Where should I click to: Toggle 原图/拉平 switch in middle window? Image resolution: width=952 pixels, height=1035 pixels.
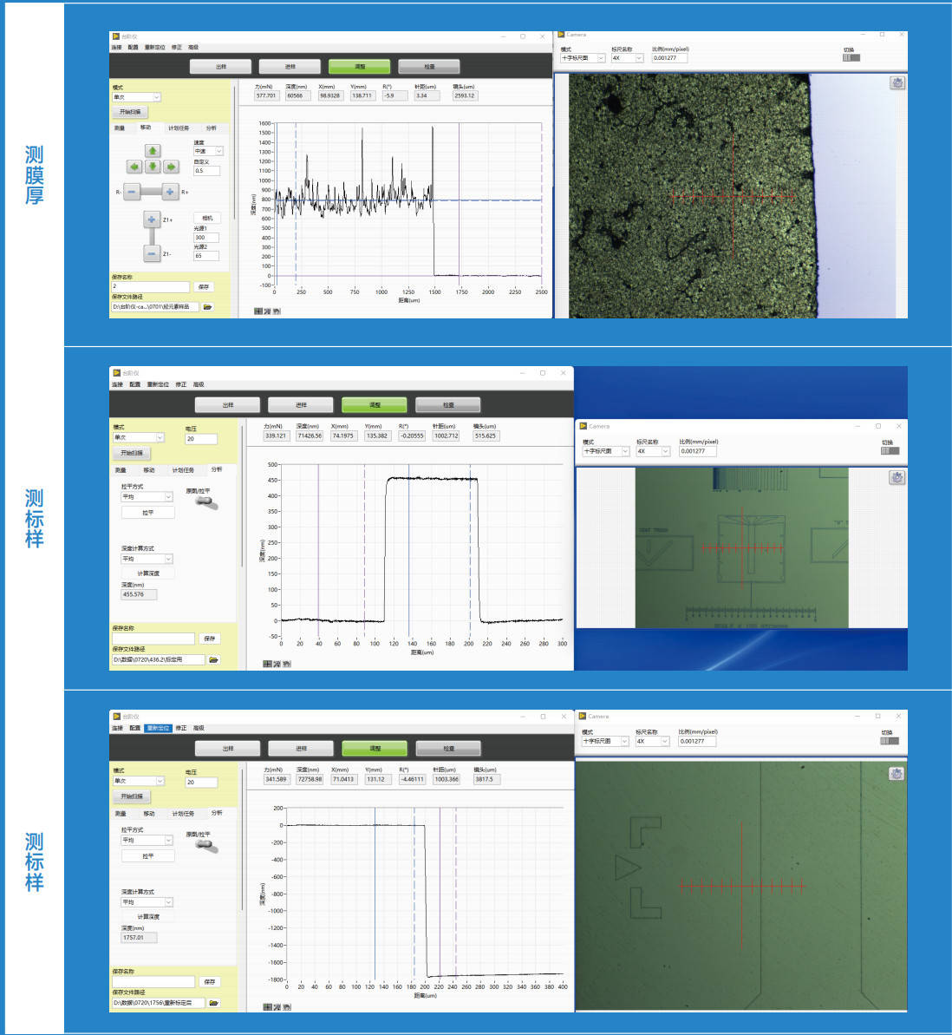[x=205, y=502]
